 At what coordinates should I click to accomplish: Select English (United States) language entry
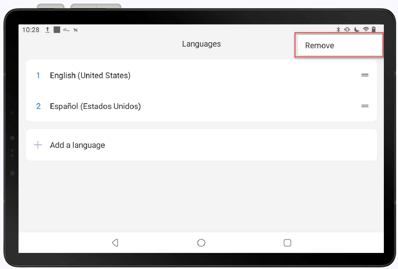coord(90,75)
